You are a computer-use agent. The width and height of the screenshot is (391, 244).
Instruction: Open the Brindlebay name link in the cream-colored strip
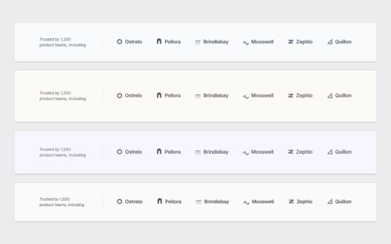tap(216, 95)
